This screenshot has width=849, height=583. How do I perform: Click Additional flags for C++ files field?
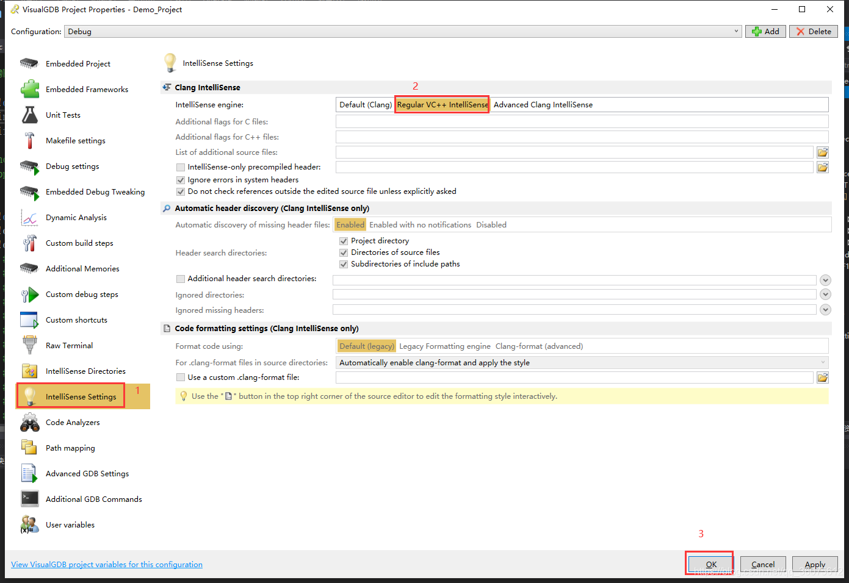582,137
